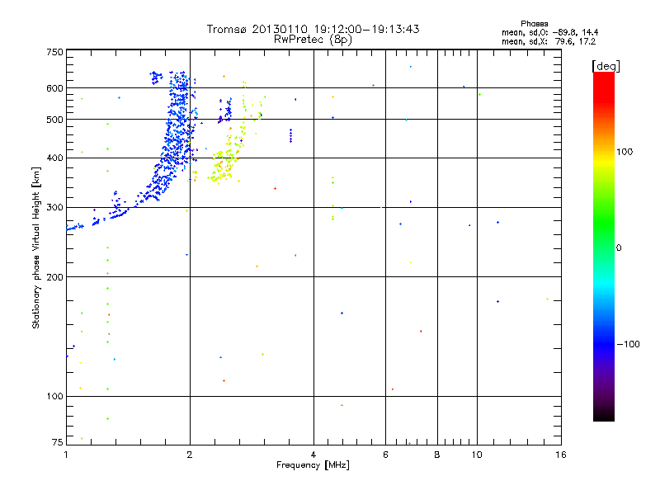
Task: Click the y-axis '200' tick label
Action: coord(54,277)
